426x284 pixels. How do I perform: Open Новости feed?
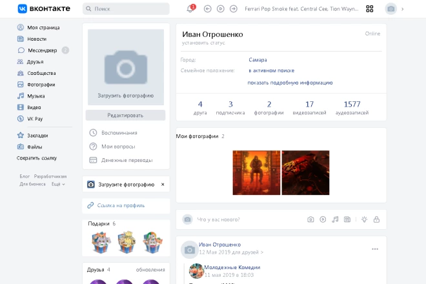[x=32, y=39]
